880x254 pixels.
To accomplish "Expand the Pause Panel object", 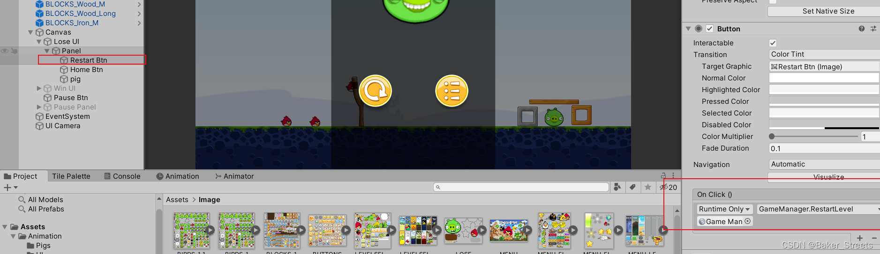I will click(39, 107).
